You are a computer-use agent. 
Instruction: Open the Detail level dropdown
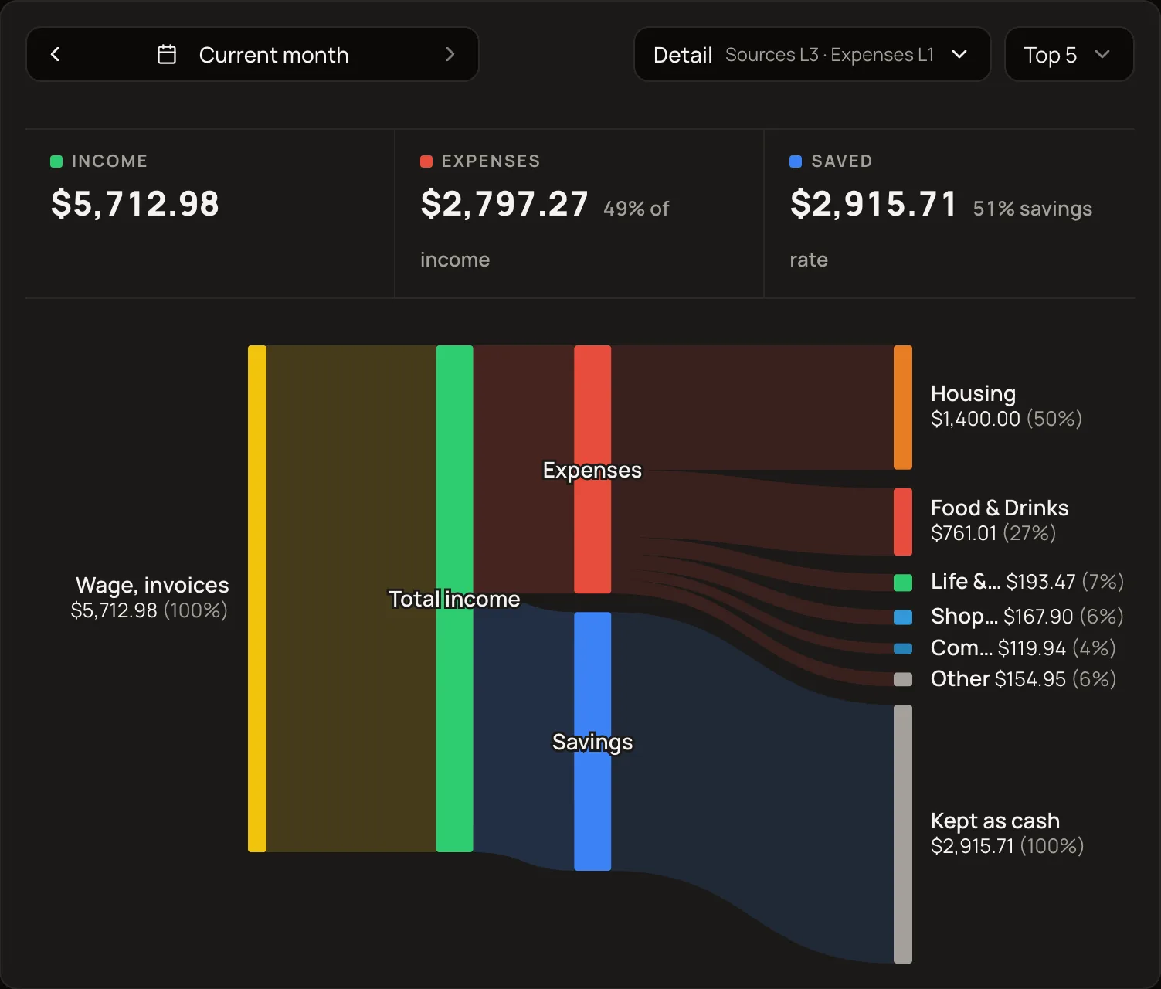pos(812,54)
